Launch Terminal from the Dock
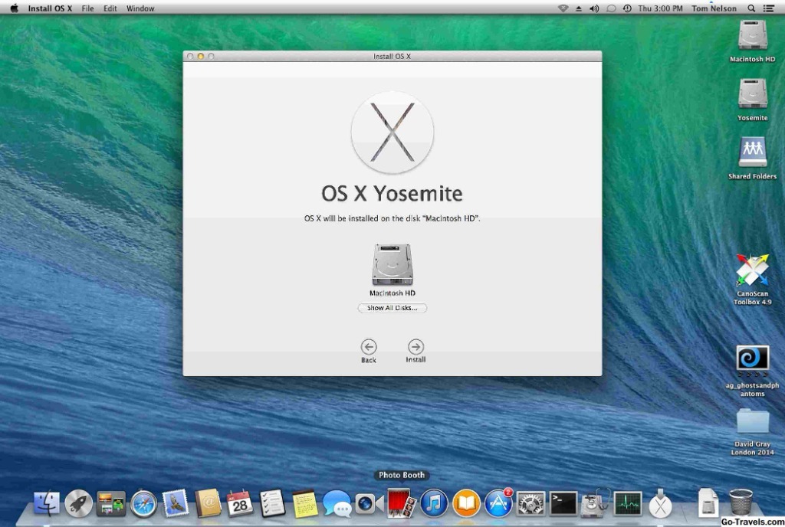Screen dimensions: 785x527 tap(563, 503)
